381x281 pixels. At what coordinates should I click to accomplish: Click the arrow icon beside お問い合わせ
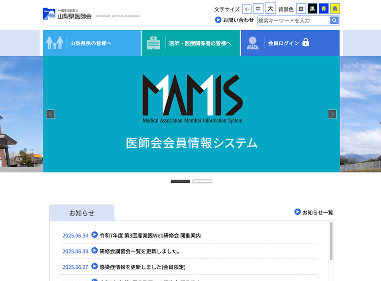coord(218,20)
